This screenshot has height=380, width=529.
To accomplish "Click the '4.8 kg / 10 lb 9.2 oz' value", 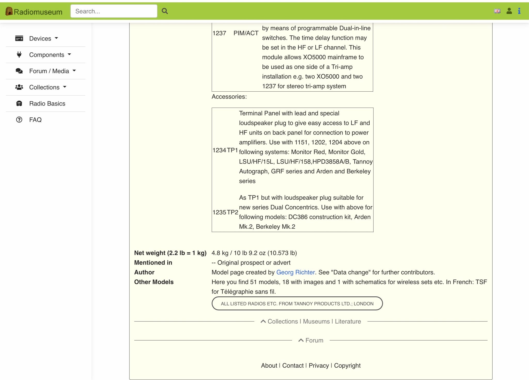I will [254, 253].
